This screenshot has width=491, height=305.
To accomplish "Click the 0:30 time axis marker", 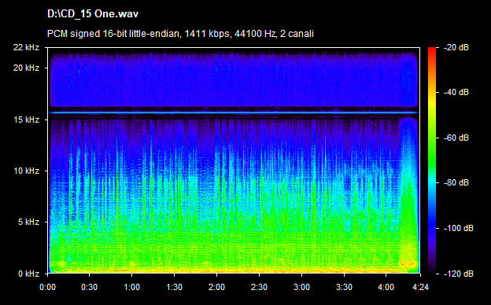I will 89,287.
